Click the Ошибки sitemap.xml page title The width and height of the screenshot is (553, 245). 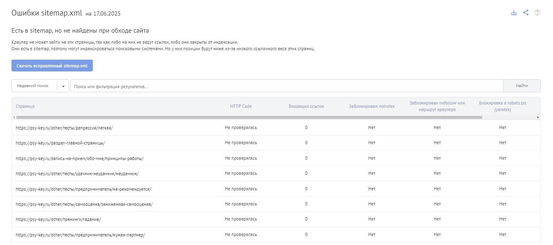tap(47, 13)
